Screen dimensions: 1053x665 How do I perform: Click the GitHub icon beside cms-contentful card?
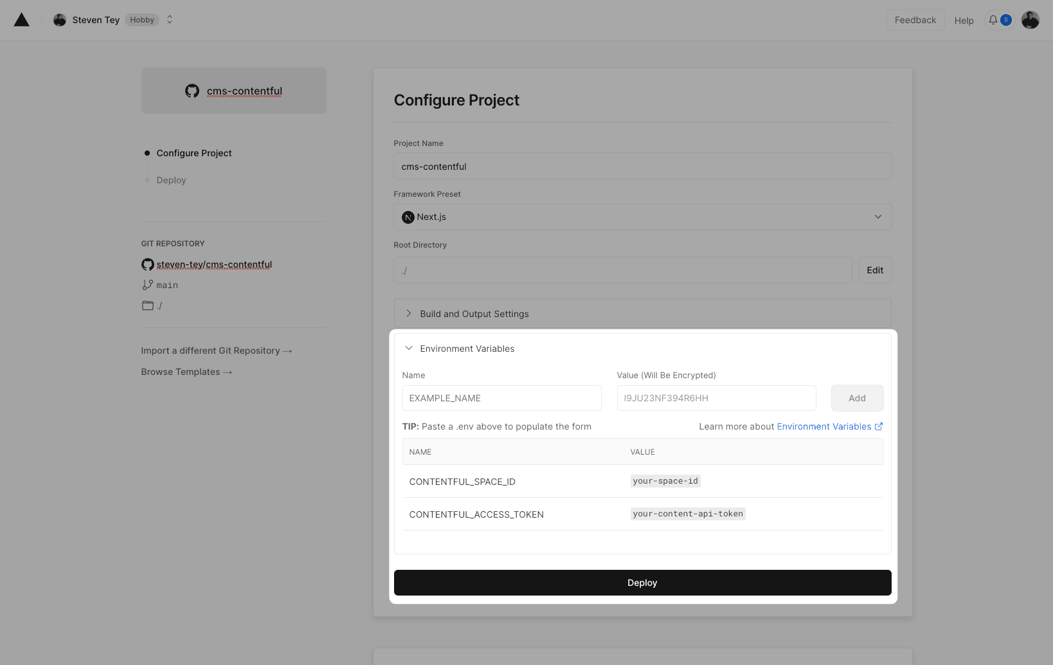(x=192, y=91)
